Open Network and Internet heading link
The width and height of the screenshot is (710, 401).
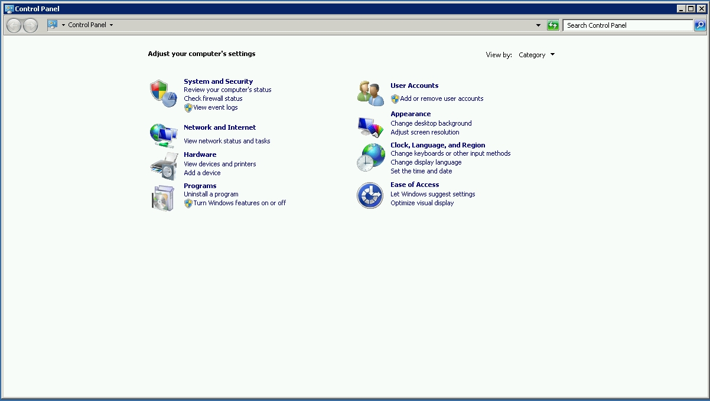pyautogui.click(x=220, y=127)
